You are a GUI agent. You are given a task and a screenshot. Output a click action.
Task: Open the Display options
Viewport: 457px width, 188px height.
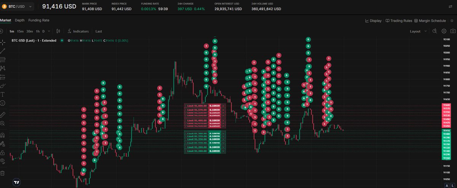coord(373,21)
